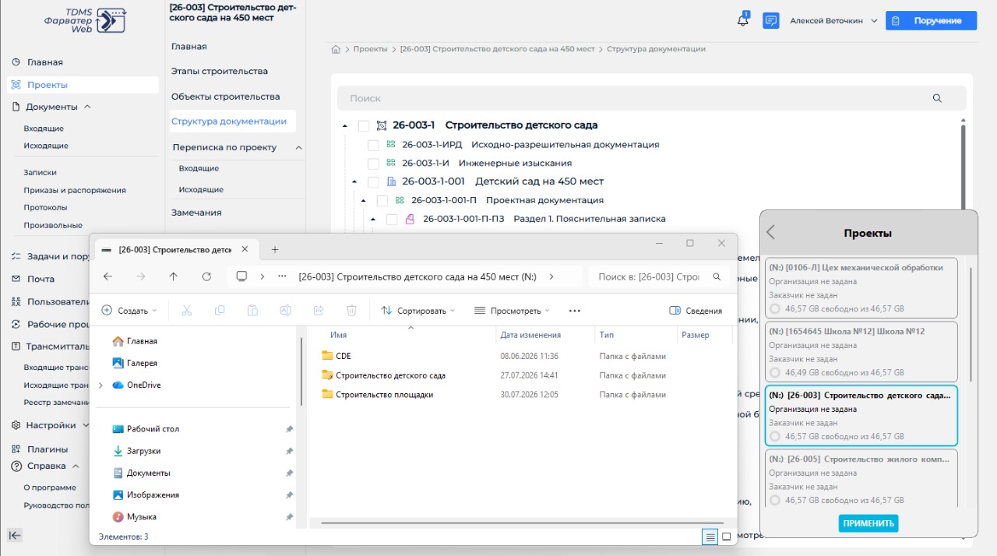Collapse the left sidebar with arrow icon
997x556 pixels.
pyautogui.click(x=15, y=535)
